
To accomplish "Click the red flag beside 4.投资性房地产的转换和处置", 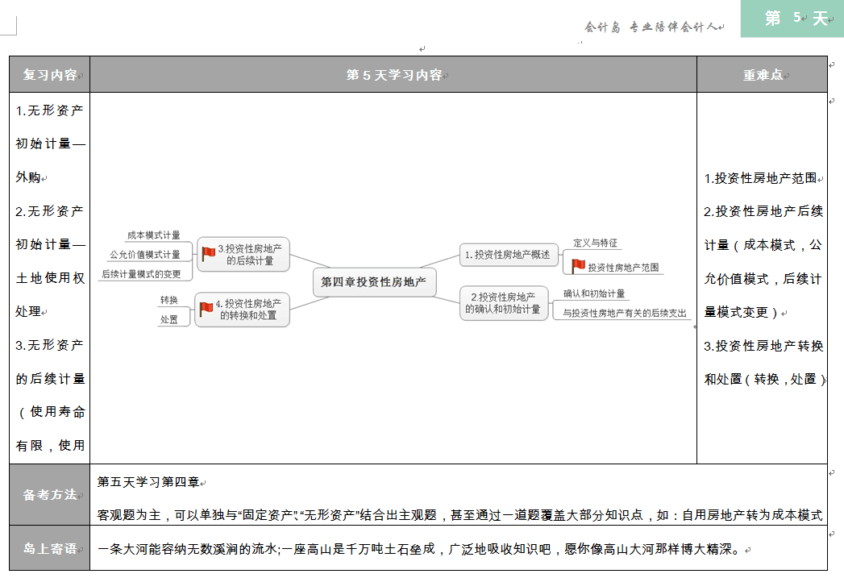I will [x=206, y=309].
